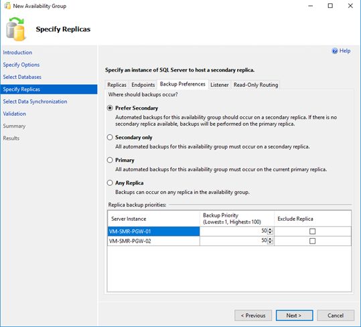Cancel the availability group wizard
The height and width of the screenshot is (327, 361).
point(336,316)
